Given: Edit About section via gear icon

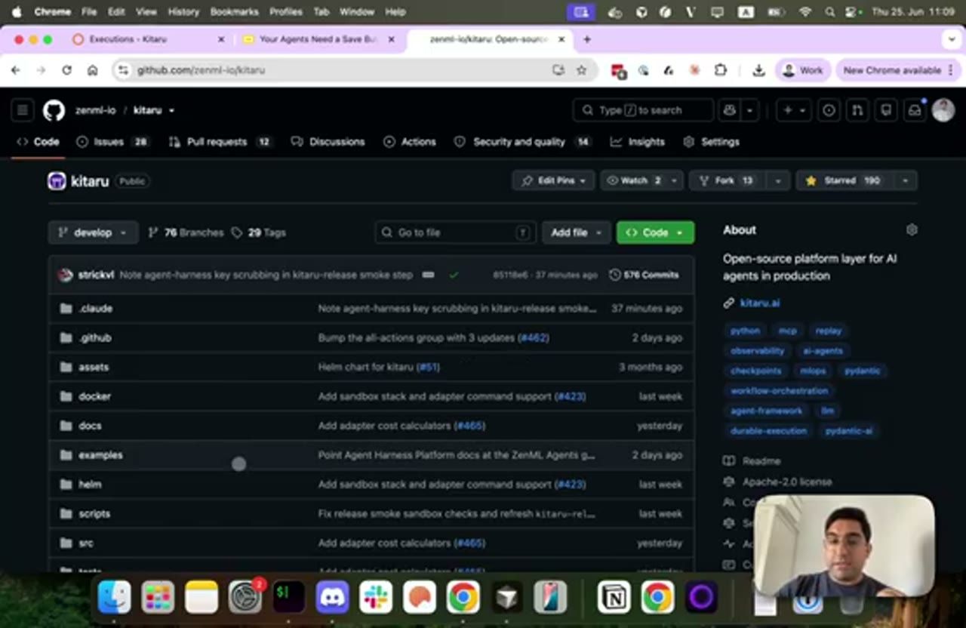Looking at the screenshot, I should coord(912,229).
